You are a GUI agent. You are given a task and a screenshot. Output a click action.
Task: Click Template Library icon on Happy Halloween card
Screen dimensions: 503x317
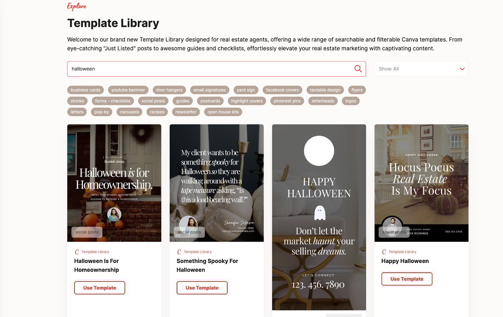click(384, 252)
